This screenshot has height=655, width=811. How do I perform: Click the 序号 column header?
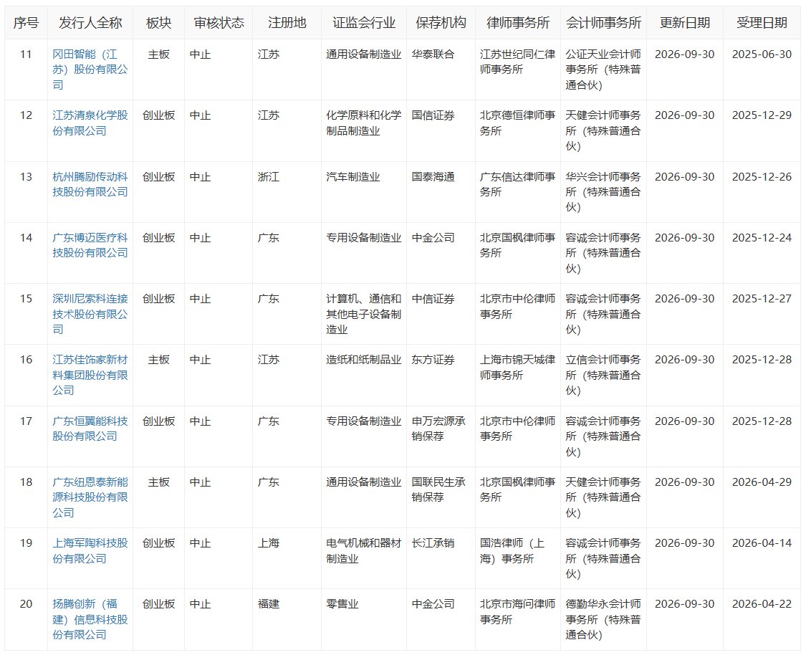click(x=26, y=23)
